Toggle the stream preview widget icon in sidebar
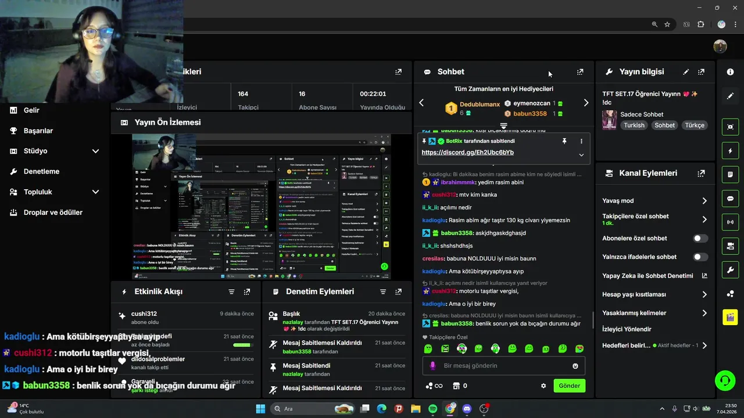The height and width of the screenshot is (418, 744). (730, 127)
